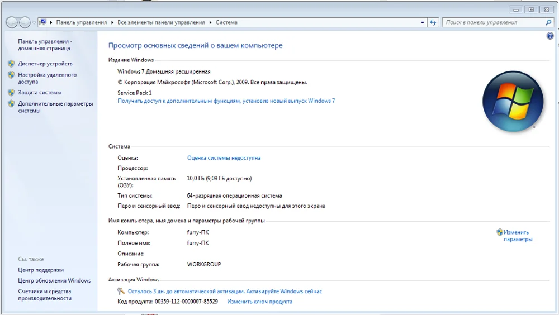The width and height of the screenshot is (559, 315).
Task: Click the Forward navigation arrow button
Action: click(25, 22)
